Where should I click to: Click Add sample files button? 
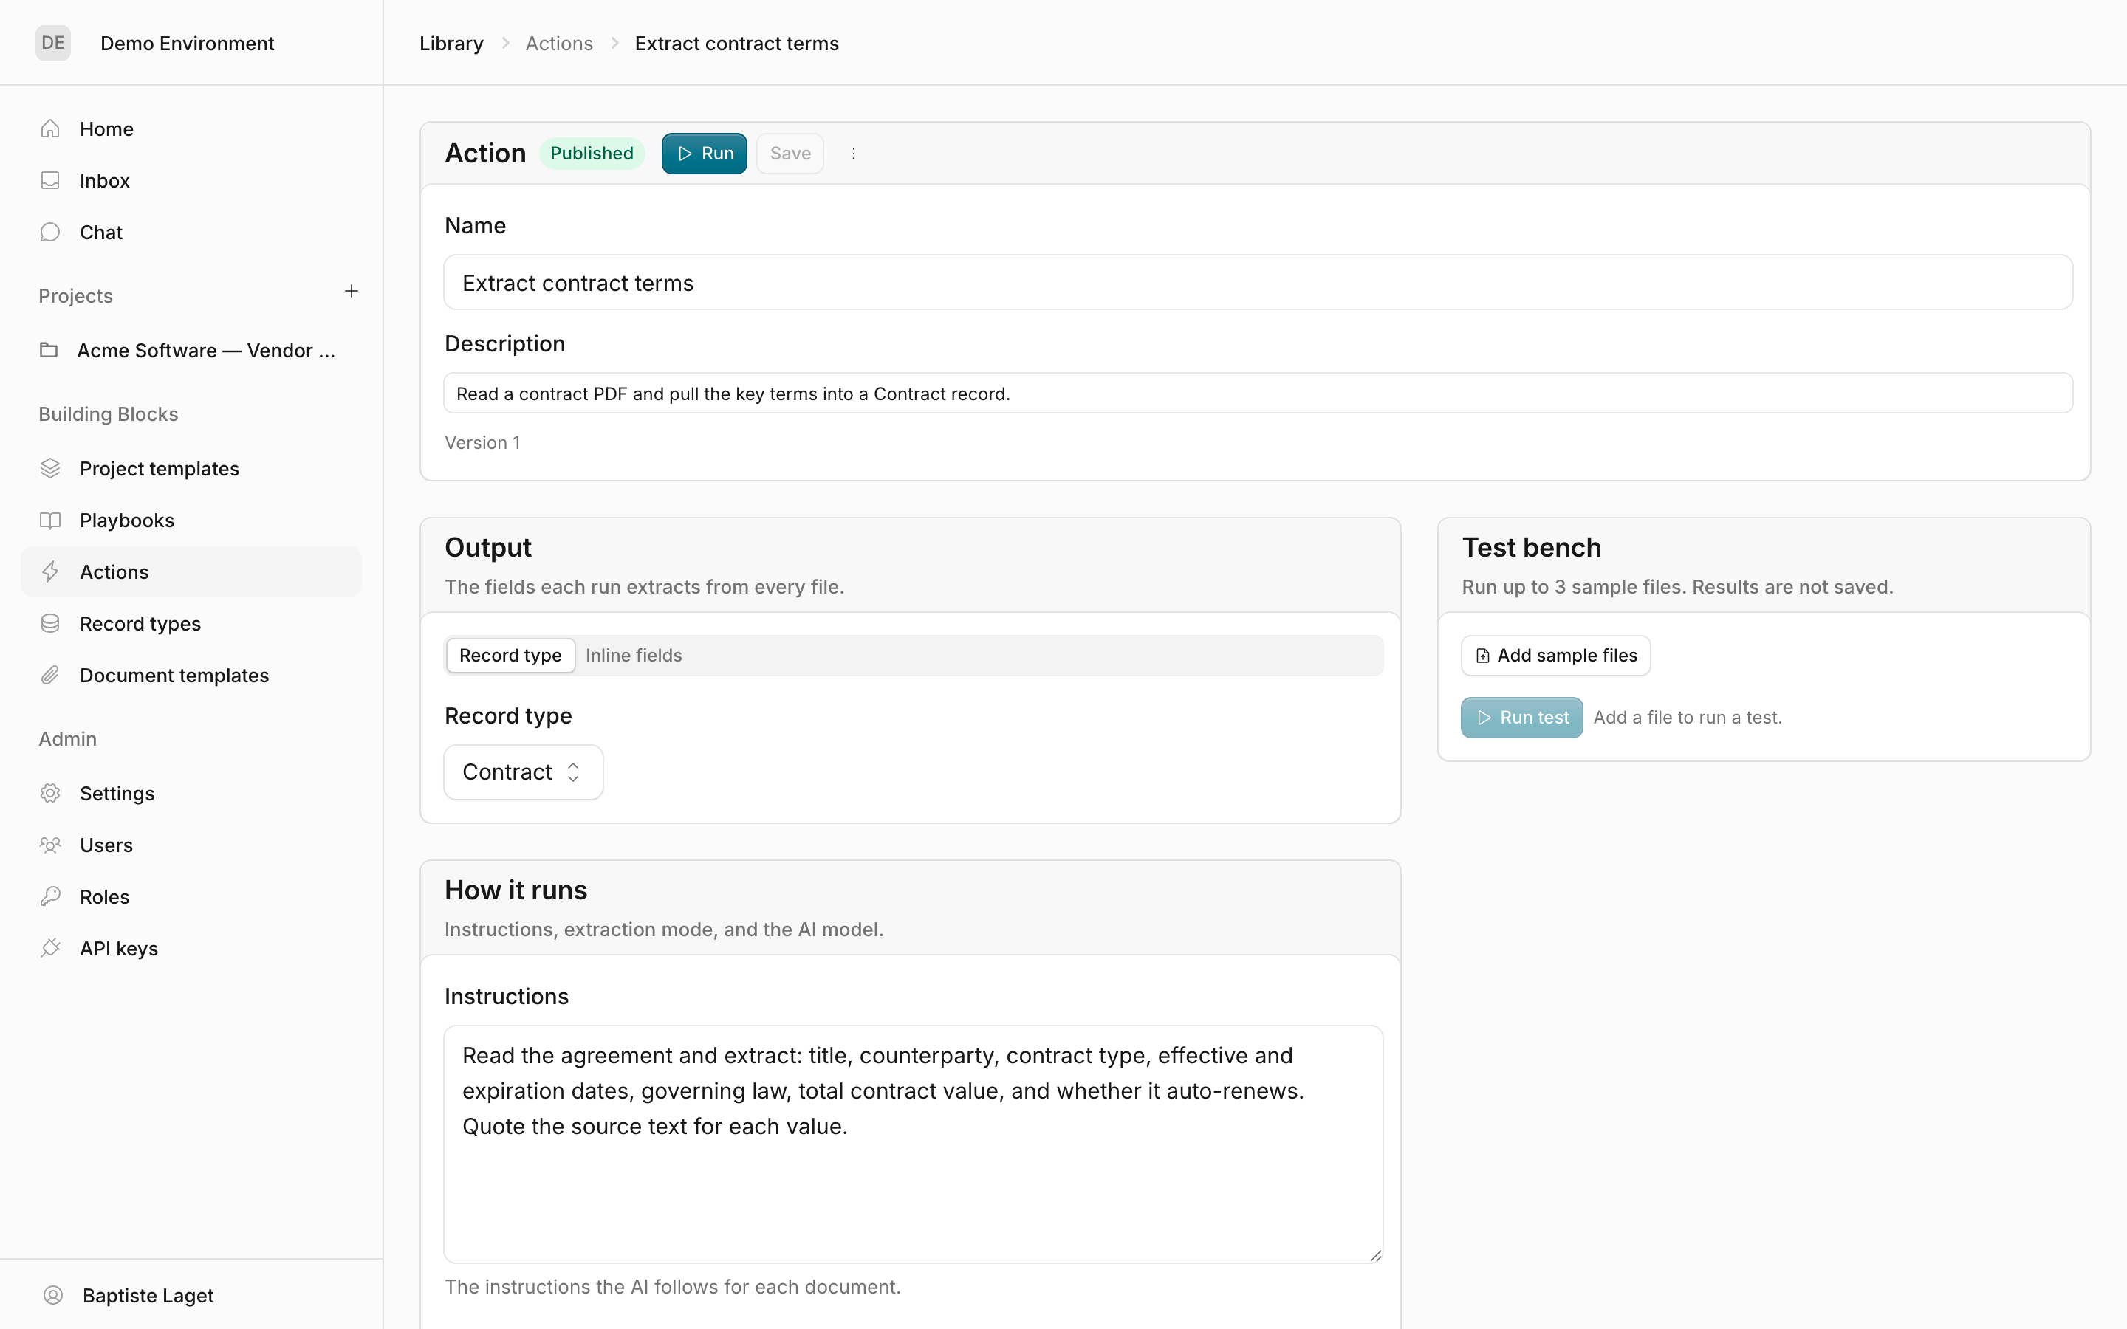pyautogui.click(x=1555, y=656)
